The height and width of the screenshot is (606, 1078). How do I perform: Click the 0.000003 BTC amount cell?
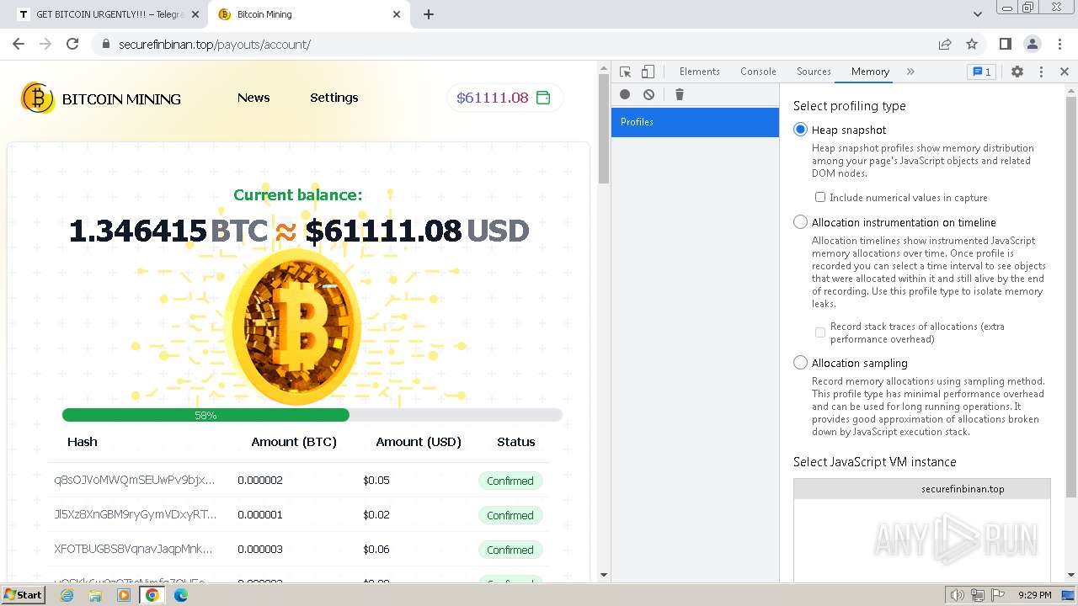[x=260, y=549]
